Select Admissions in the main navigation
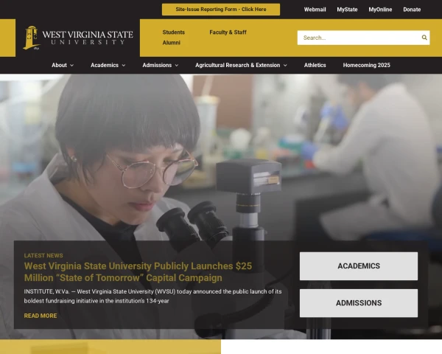 [157, 65]
